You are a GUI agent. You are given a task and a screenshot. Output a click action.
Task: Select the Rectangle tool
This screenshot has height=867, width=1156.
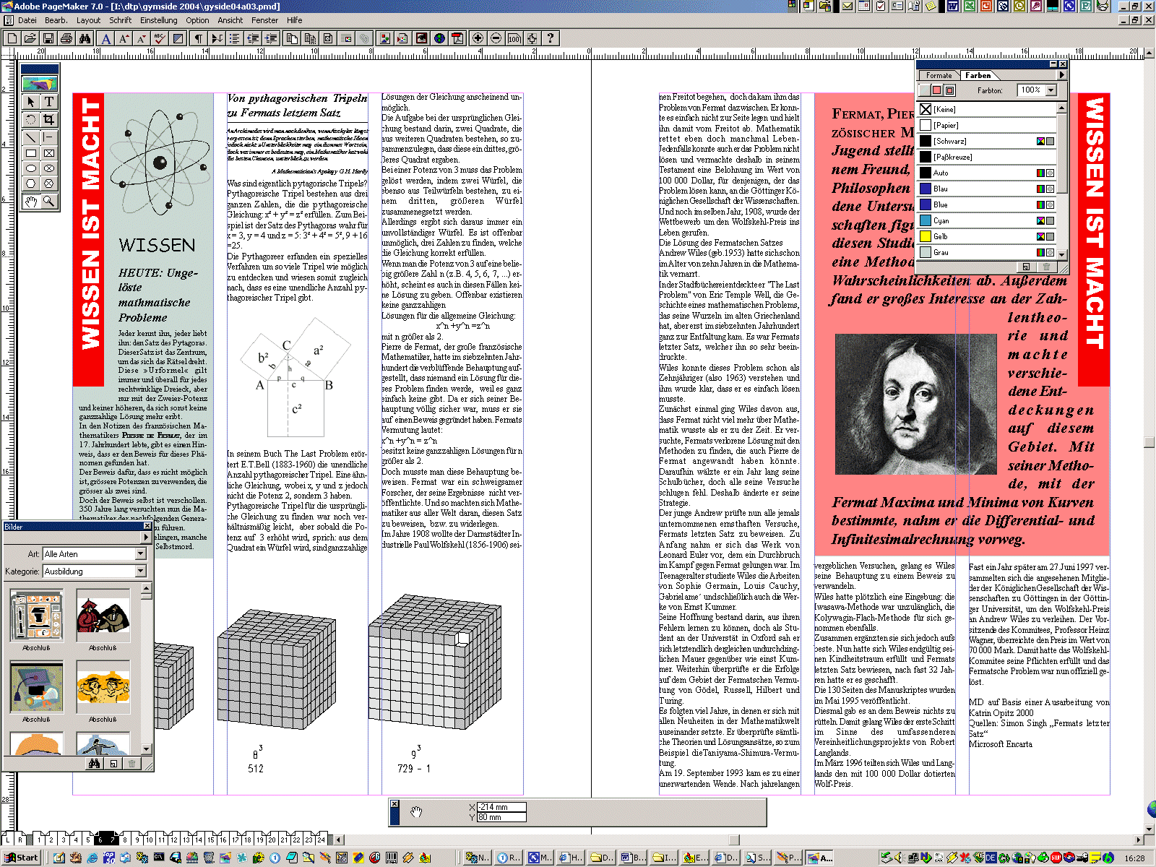tap(30, 153)
